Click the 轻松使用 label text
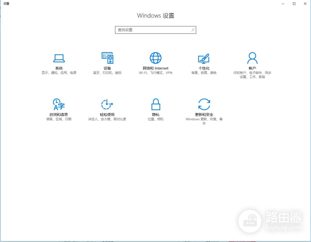Image resolution: width=311 pixels, height=242 pixels. pos(107,115)
